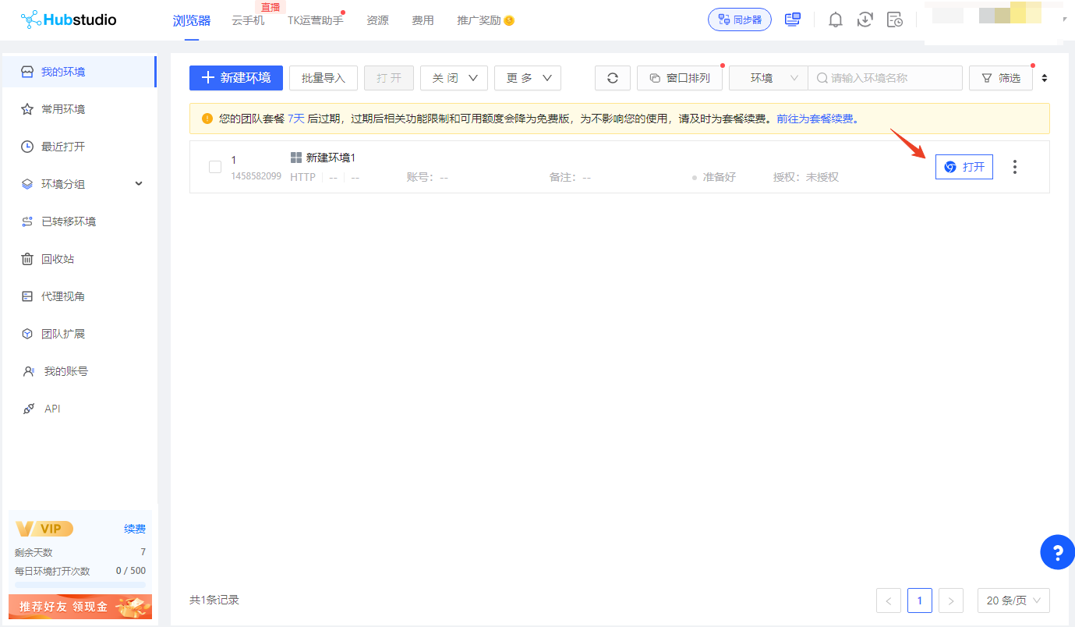Open the three-dot menu for 新建环境1
This screenshot has height=627, width=1075.
(1014, 167)
